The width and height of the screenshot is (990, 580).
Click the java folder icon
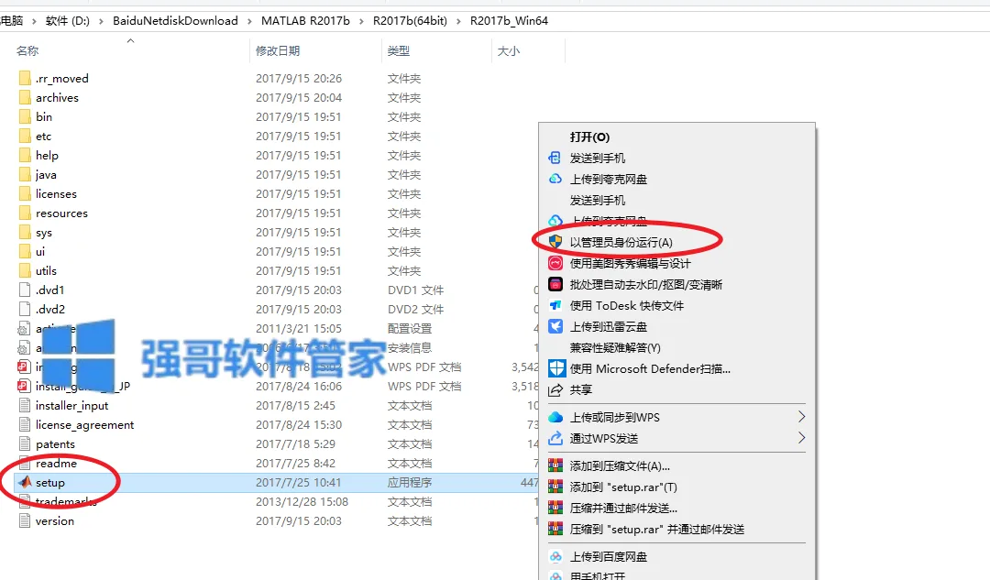(x=25, y=174)
